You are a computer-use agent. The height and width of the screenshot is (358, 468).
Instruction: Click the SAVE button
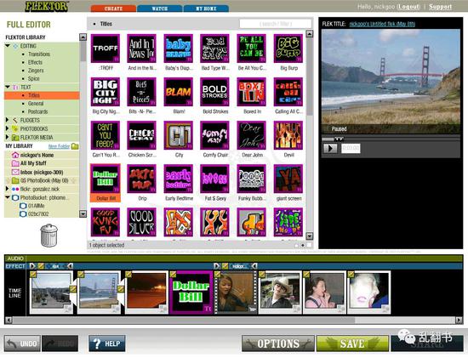[x=352, y=344]
